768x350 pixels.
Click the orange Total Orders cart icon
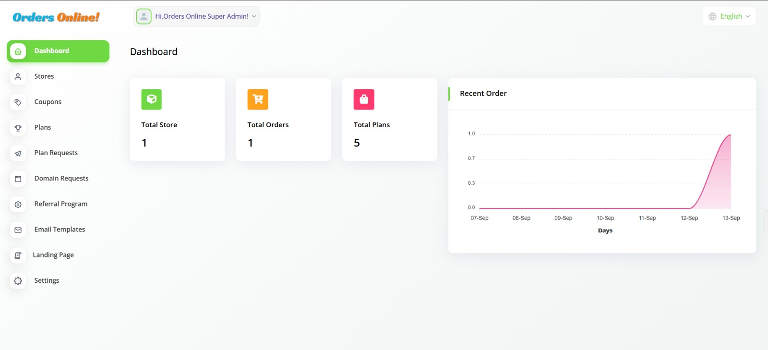pos(258,99)
